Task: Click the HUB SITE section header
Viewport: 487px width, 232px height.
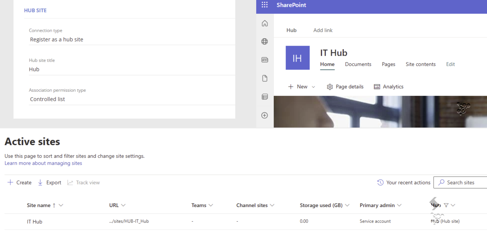Action: click(35, 10)
